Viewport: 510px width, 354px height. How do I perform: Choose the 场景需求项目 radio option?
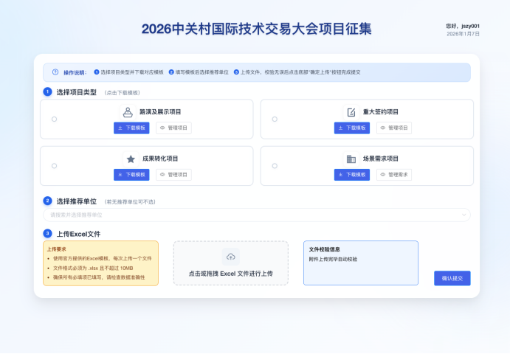coord(275,166)
